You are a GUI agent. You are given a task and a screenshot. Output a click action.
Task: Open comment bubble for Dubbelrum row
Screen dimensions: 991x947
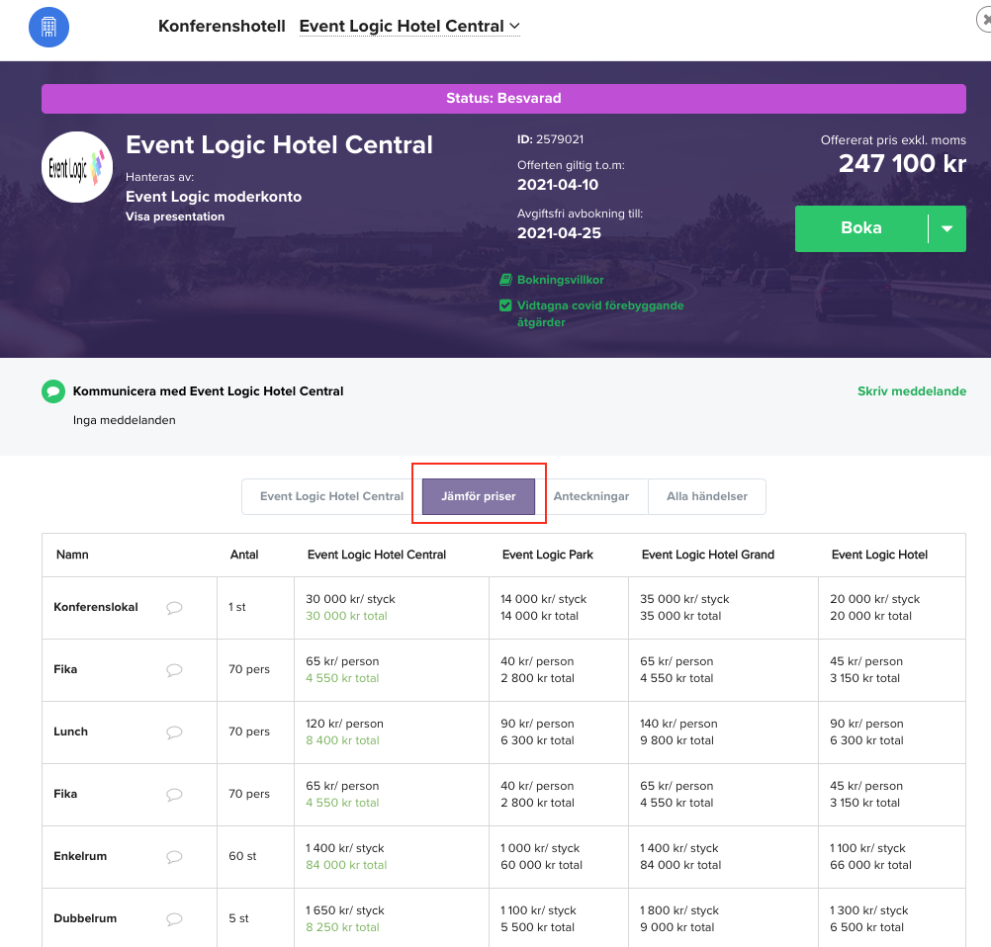click(x=174, y=919)
